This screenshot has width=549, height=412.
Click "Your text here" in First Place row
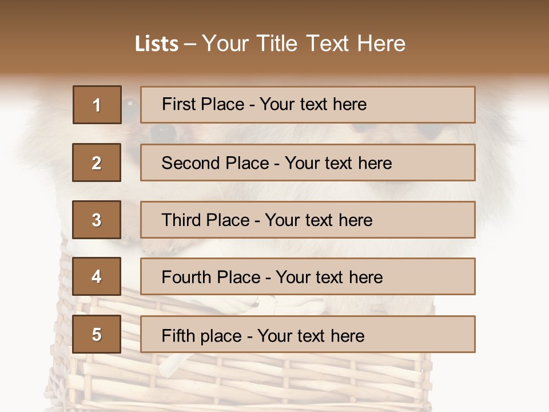tap(313, 104)
